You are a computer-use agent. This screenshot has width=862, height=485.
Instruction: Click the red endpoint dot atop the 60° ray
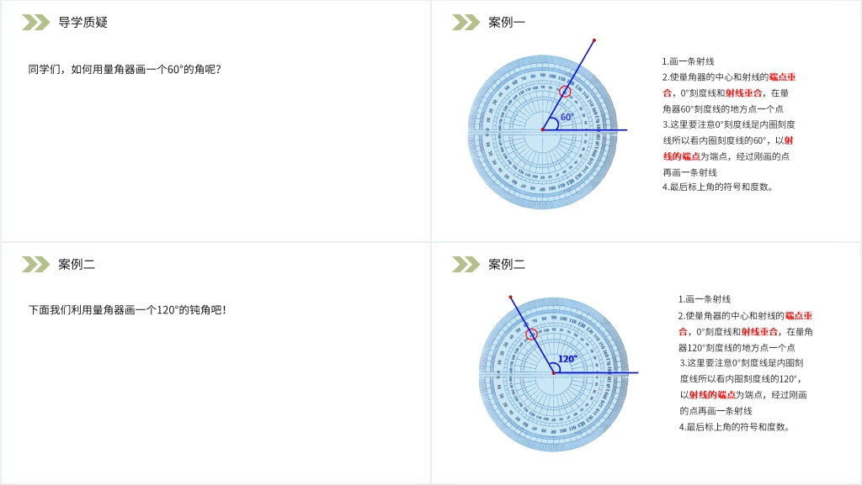594,40
